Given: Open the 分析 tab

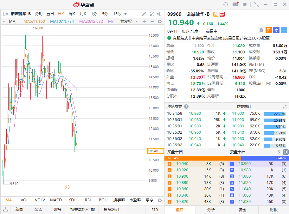Looking at the screenshot, I should (x=211, y=210).
